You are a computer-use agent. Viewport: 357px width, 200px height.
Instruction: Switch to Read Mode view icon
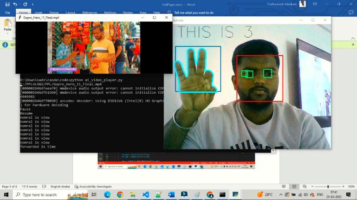284,187
